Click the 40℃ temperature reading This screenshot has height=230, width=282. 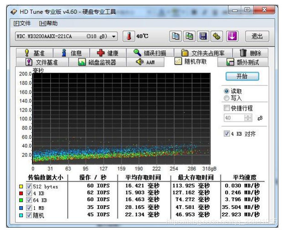142,36
